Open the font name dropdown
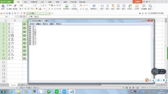Screen dimensions: 168x94 tap(33, 5)
